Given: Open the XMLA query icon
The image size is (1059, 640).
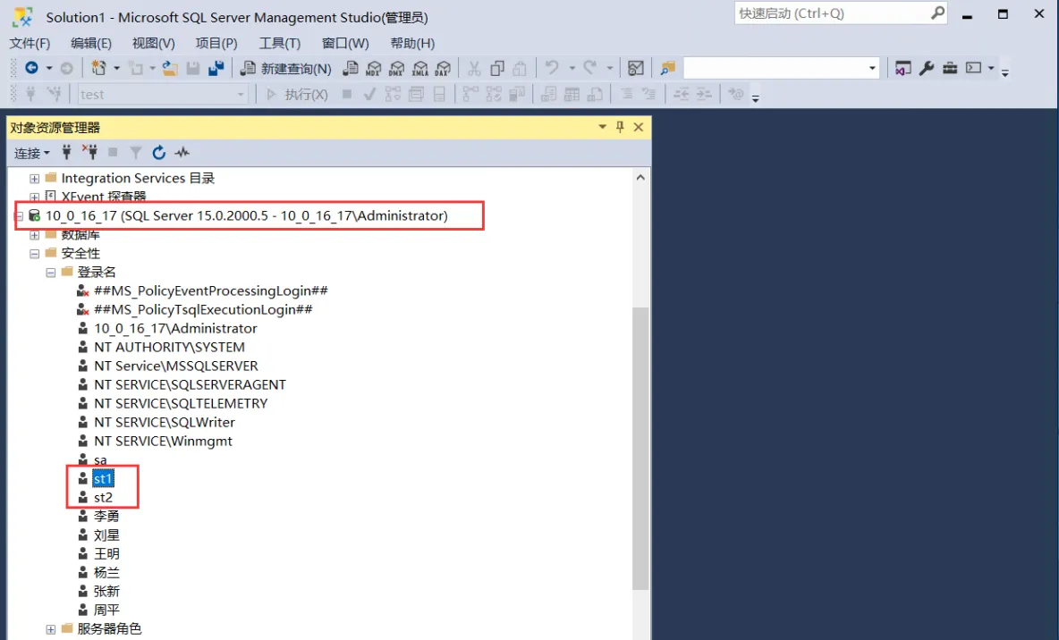Looking at the screenshot, I should (420, 68).
